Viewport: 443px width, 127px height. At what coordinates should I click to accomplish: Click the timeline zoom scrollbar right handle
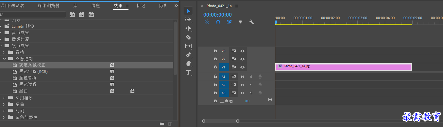(x=238, y=121)
